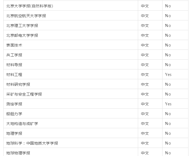The height and width of the screenshot is (156, 192).
Task: Select the 北京大学学报(自然科学版) journal title
Action: (30, 6)
